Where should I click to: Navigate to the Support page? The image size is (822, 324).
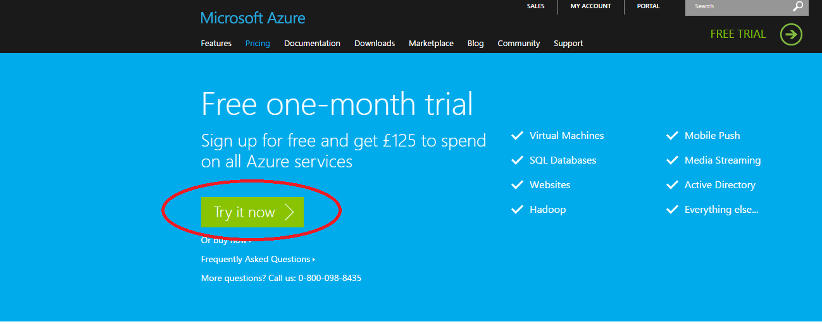pos(568,44)
